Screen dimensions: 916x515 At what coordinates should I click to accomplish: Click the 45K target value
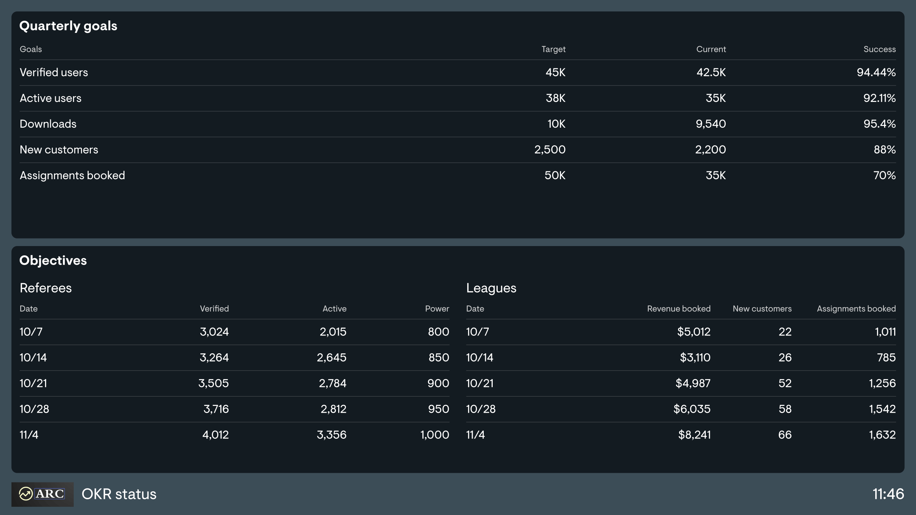pos(555,72)
